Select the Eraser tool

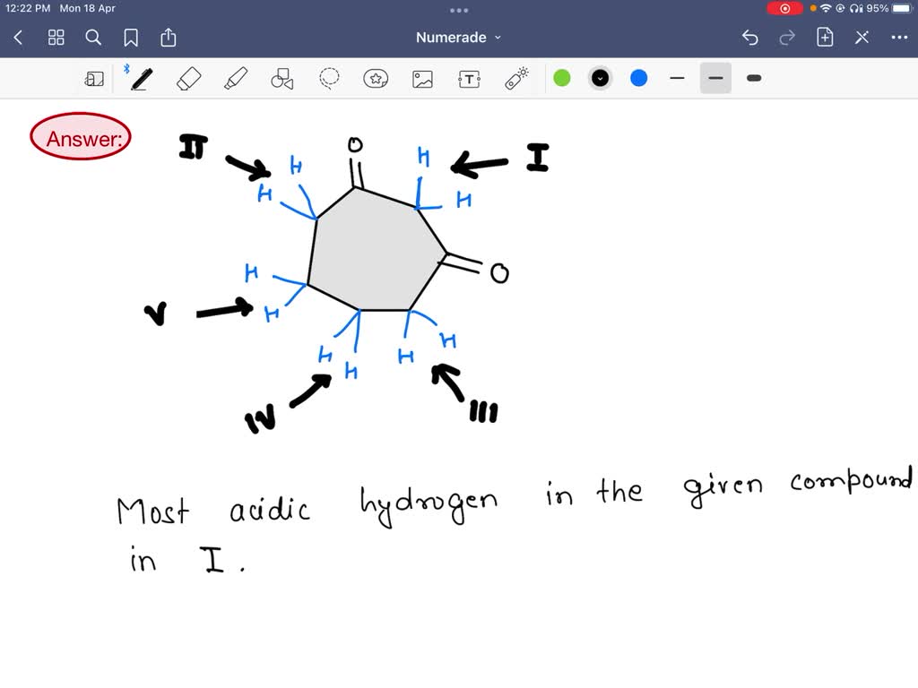point(188,78)
